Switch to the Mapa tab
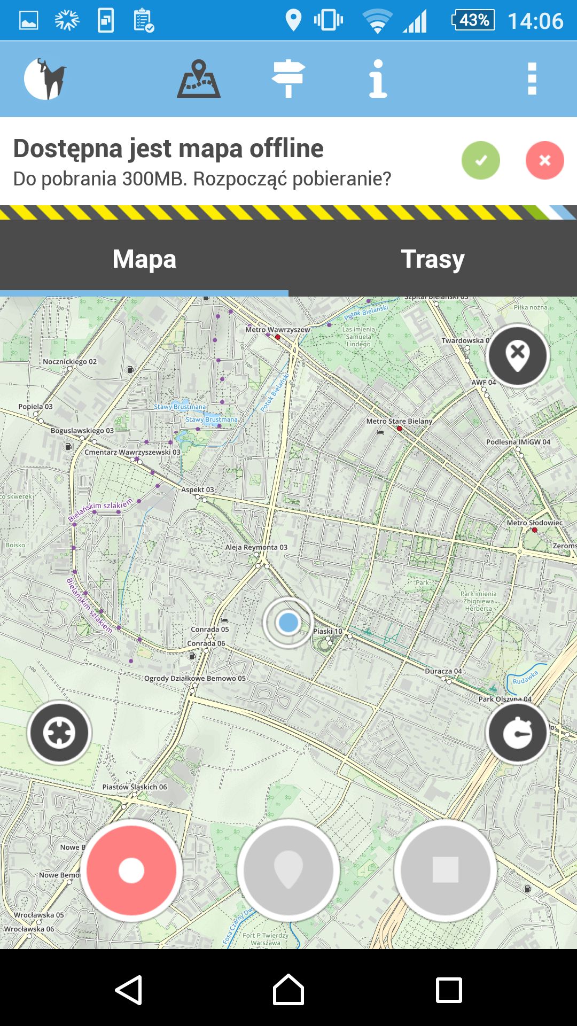The height and width of the screenshot is (1026, 577). tap(144, 259)
